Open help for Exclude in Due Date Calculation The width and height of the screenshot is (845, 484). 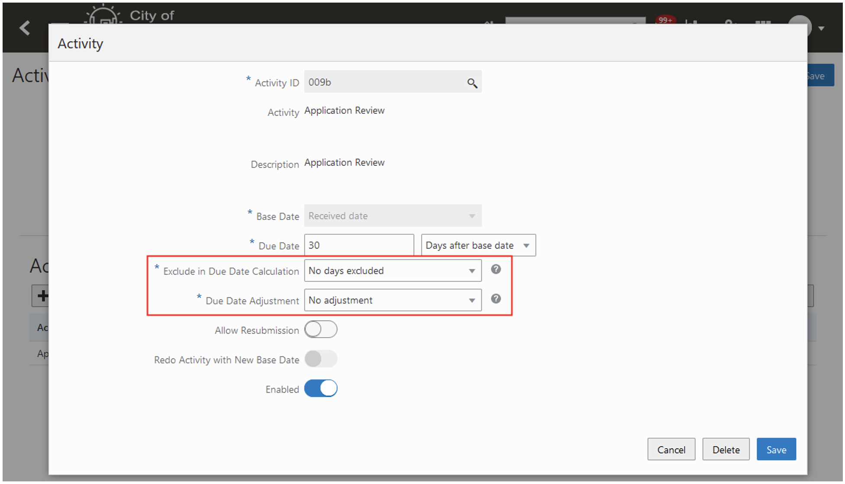[x=496, y=269]
